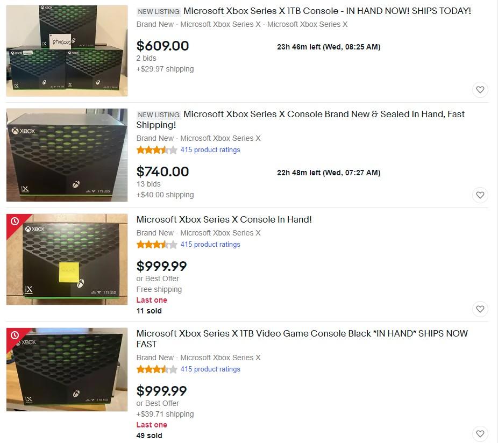The height and width of the screenshot is (443, 498).
Task: Open the thumbnail with the yellow sticky note
Action: pyautogui.click(x=67, y=260)
